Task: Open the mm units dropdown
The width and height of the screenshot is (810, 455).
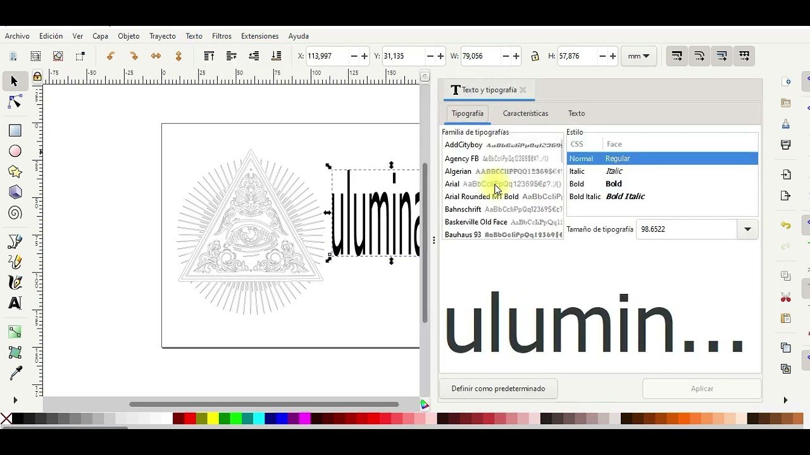Action: click(x=639, y=56)
